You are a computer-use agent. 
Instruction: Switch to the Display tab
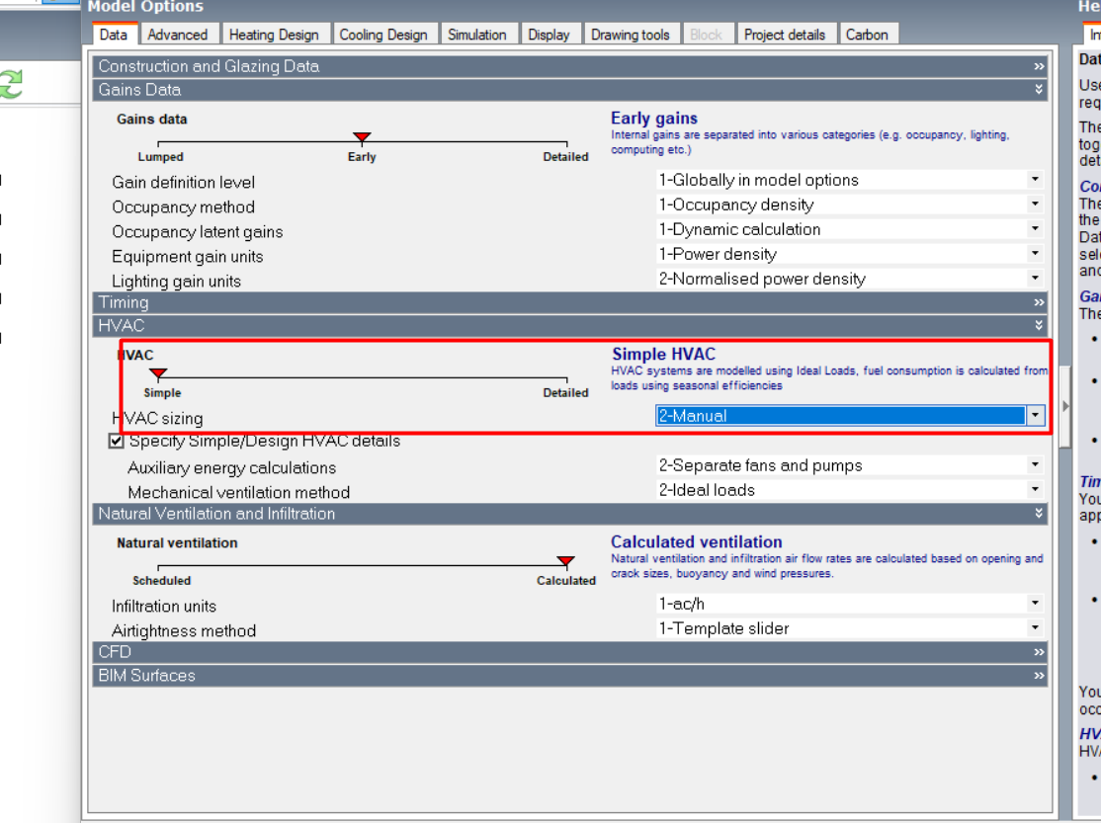(x=550, y=35)
